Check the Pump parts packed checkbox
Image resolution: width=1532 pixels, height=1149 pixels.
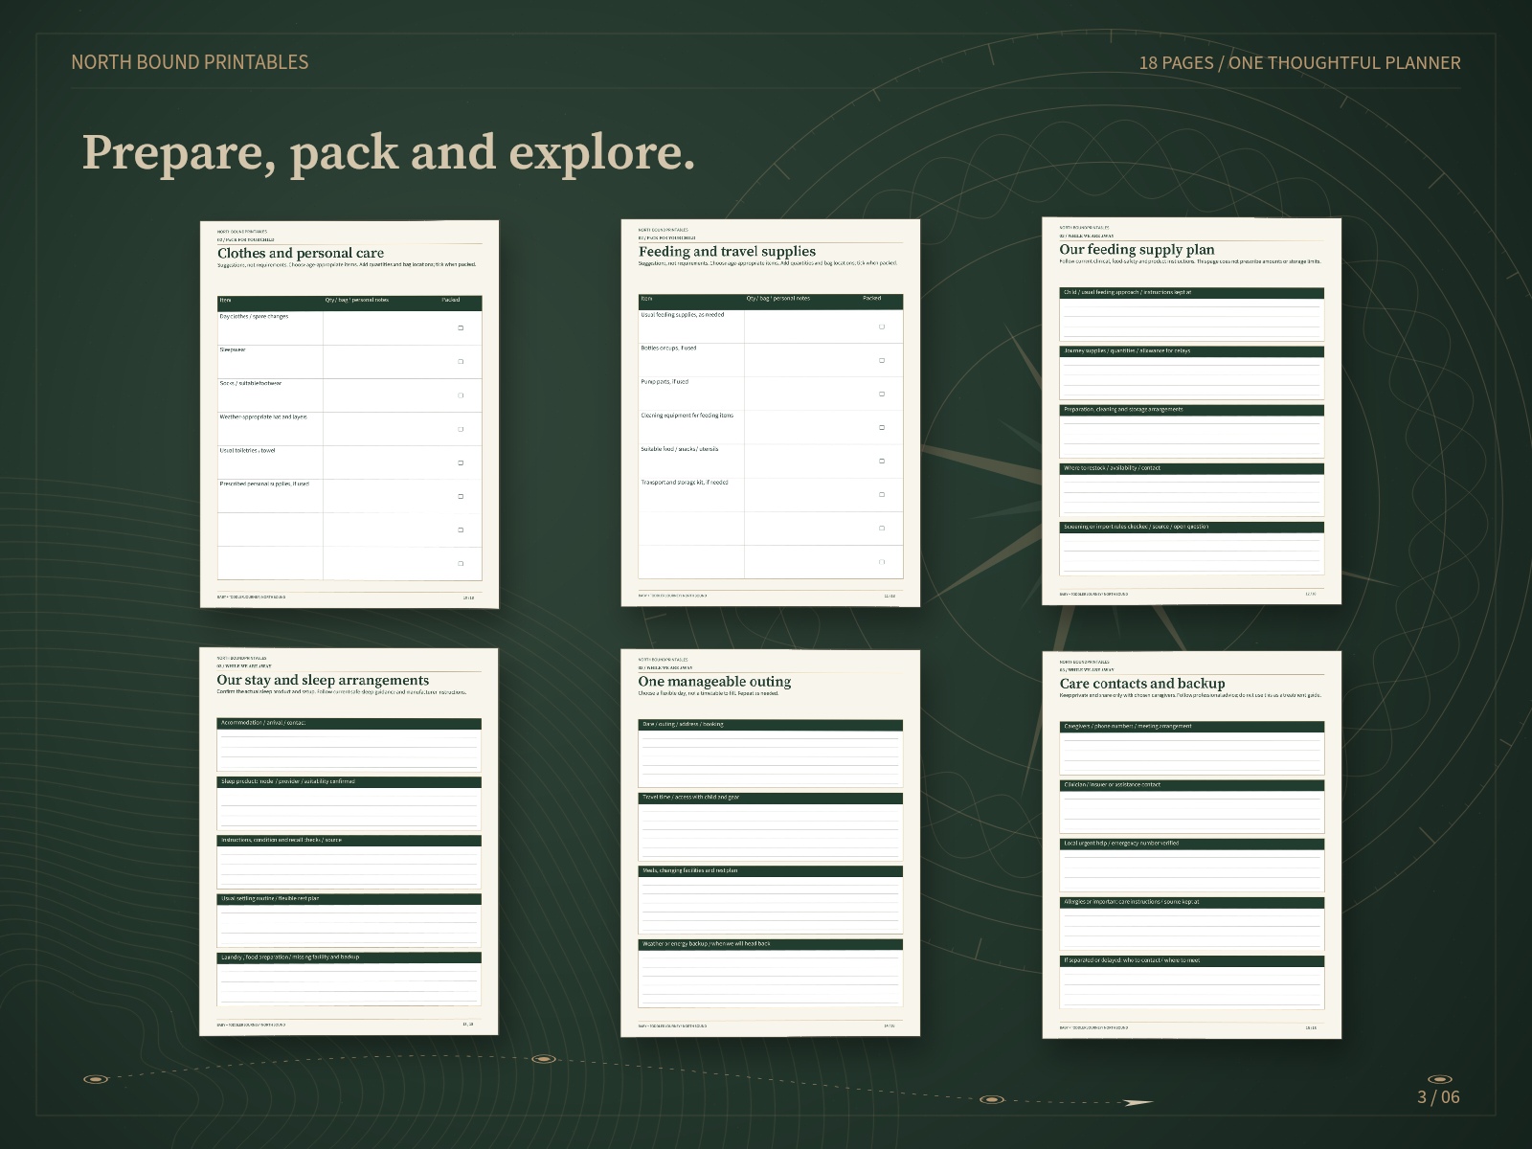click(x=882, y=394)
